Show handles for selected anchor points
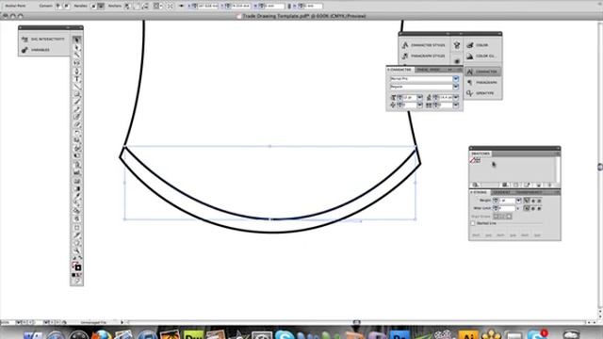The width and height of the screenshot is (603, 339). (x=92, y=7)
